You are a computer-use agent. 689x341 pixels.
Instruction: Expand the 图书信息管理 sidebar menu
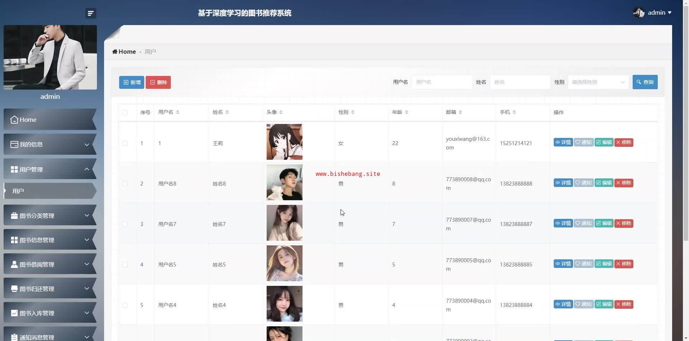pyautogui.click(x=50, y=240)
